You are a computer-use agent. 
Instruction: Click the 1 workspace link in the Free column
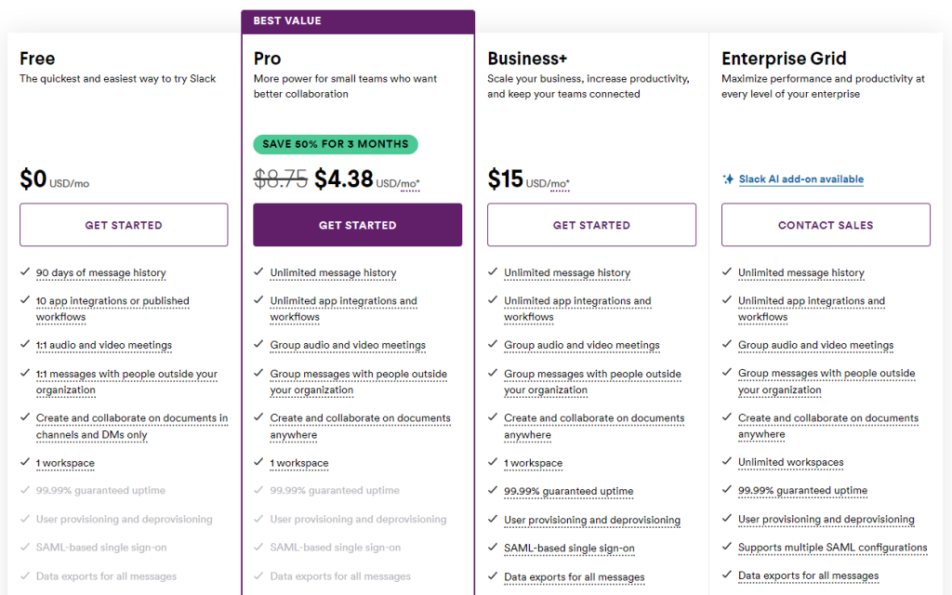65,463
